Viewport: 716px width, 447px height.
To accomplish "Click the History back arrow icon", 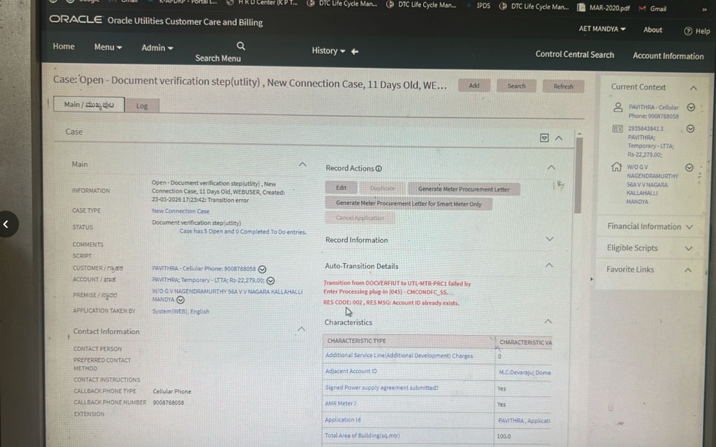I will (355, 51).
